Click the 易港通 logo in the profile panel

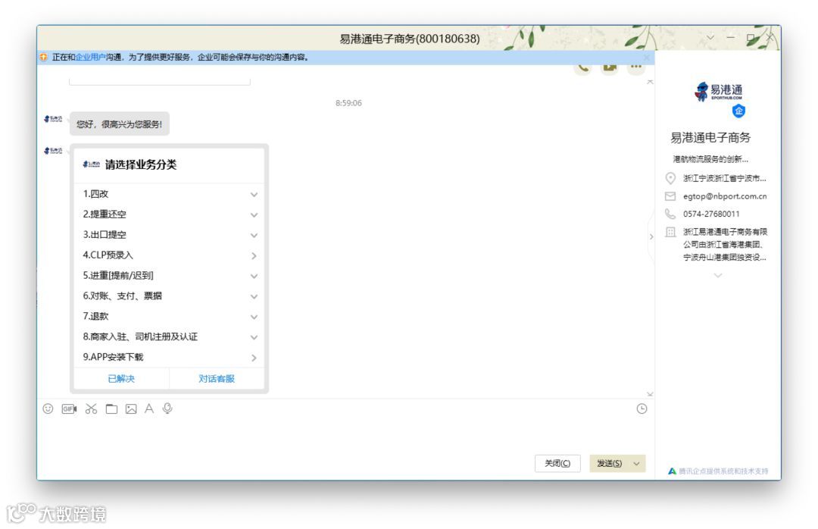point(718,92)
